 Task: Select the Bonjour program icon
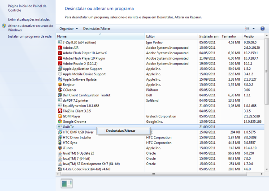60,84
